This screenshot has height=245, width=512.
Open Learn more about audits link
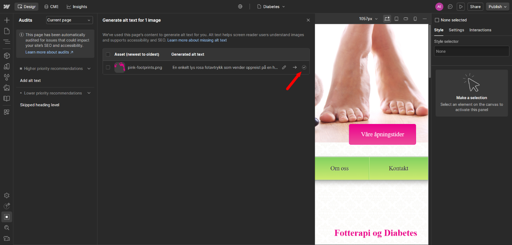[x=49, y=52]
